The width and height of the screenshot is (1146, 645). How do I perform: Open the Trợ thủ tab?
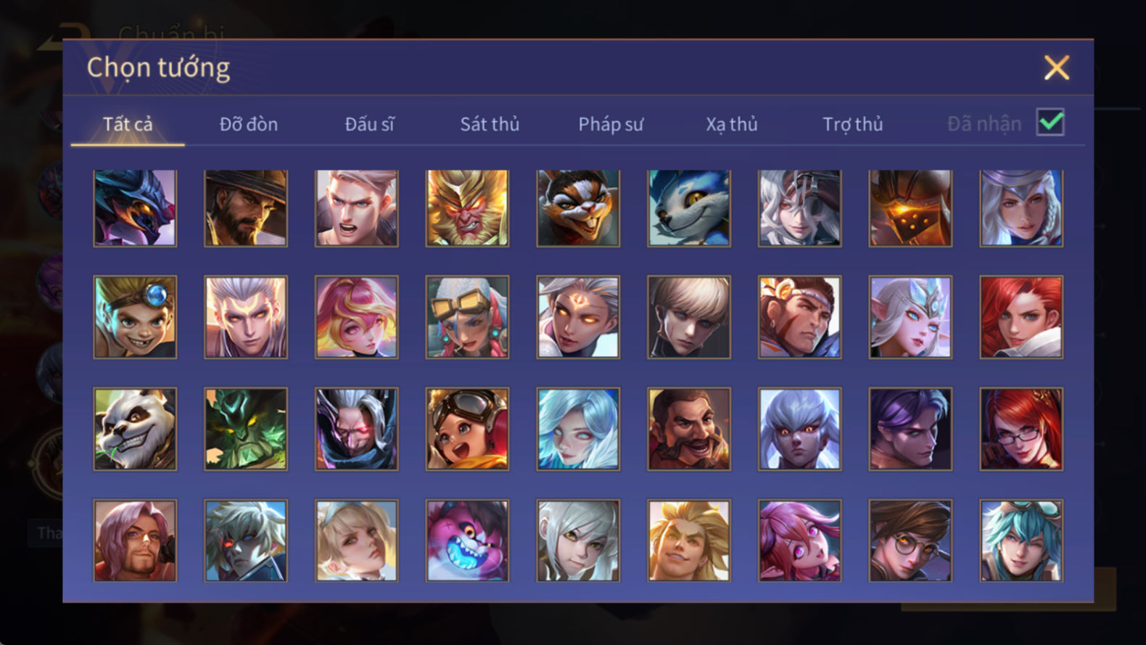tap(853, 124)
